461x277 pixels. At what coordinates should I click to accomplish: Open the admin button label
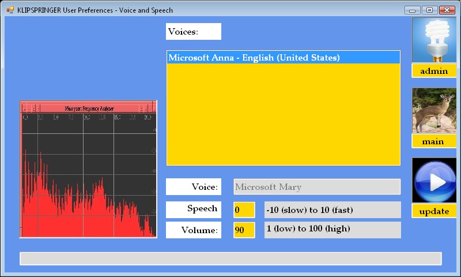point(434,71)
